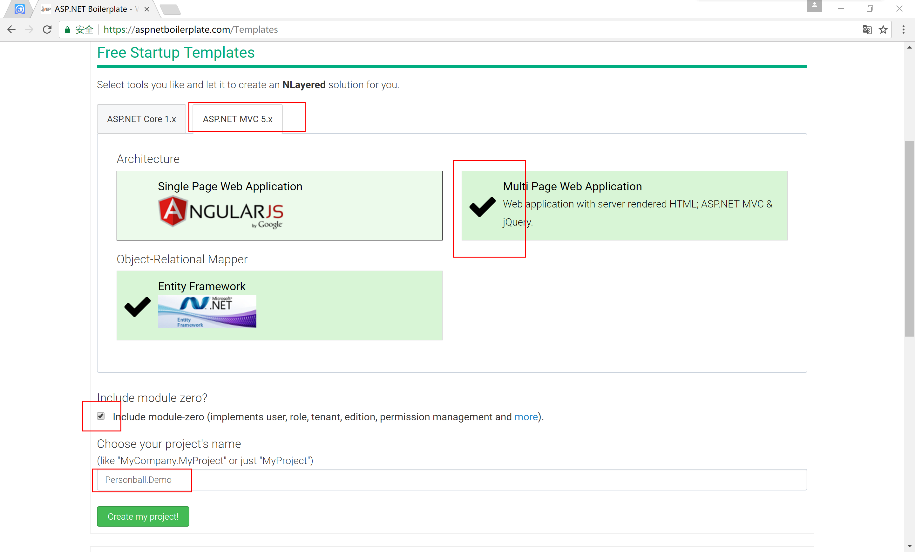Select the Entity Framework ORM option
Screen dimensions: 915x552
point(279,306)
